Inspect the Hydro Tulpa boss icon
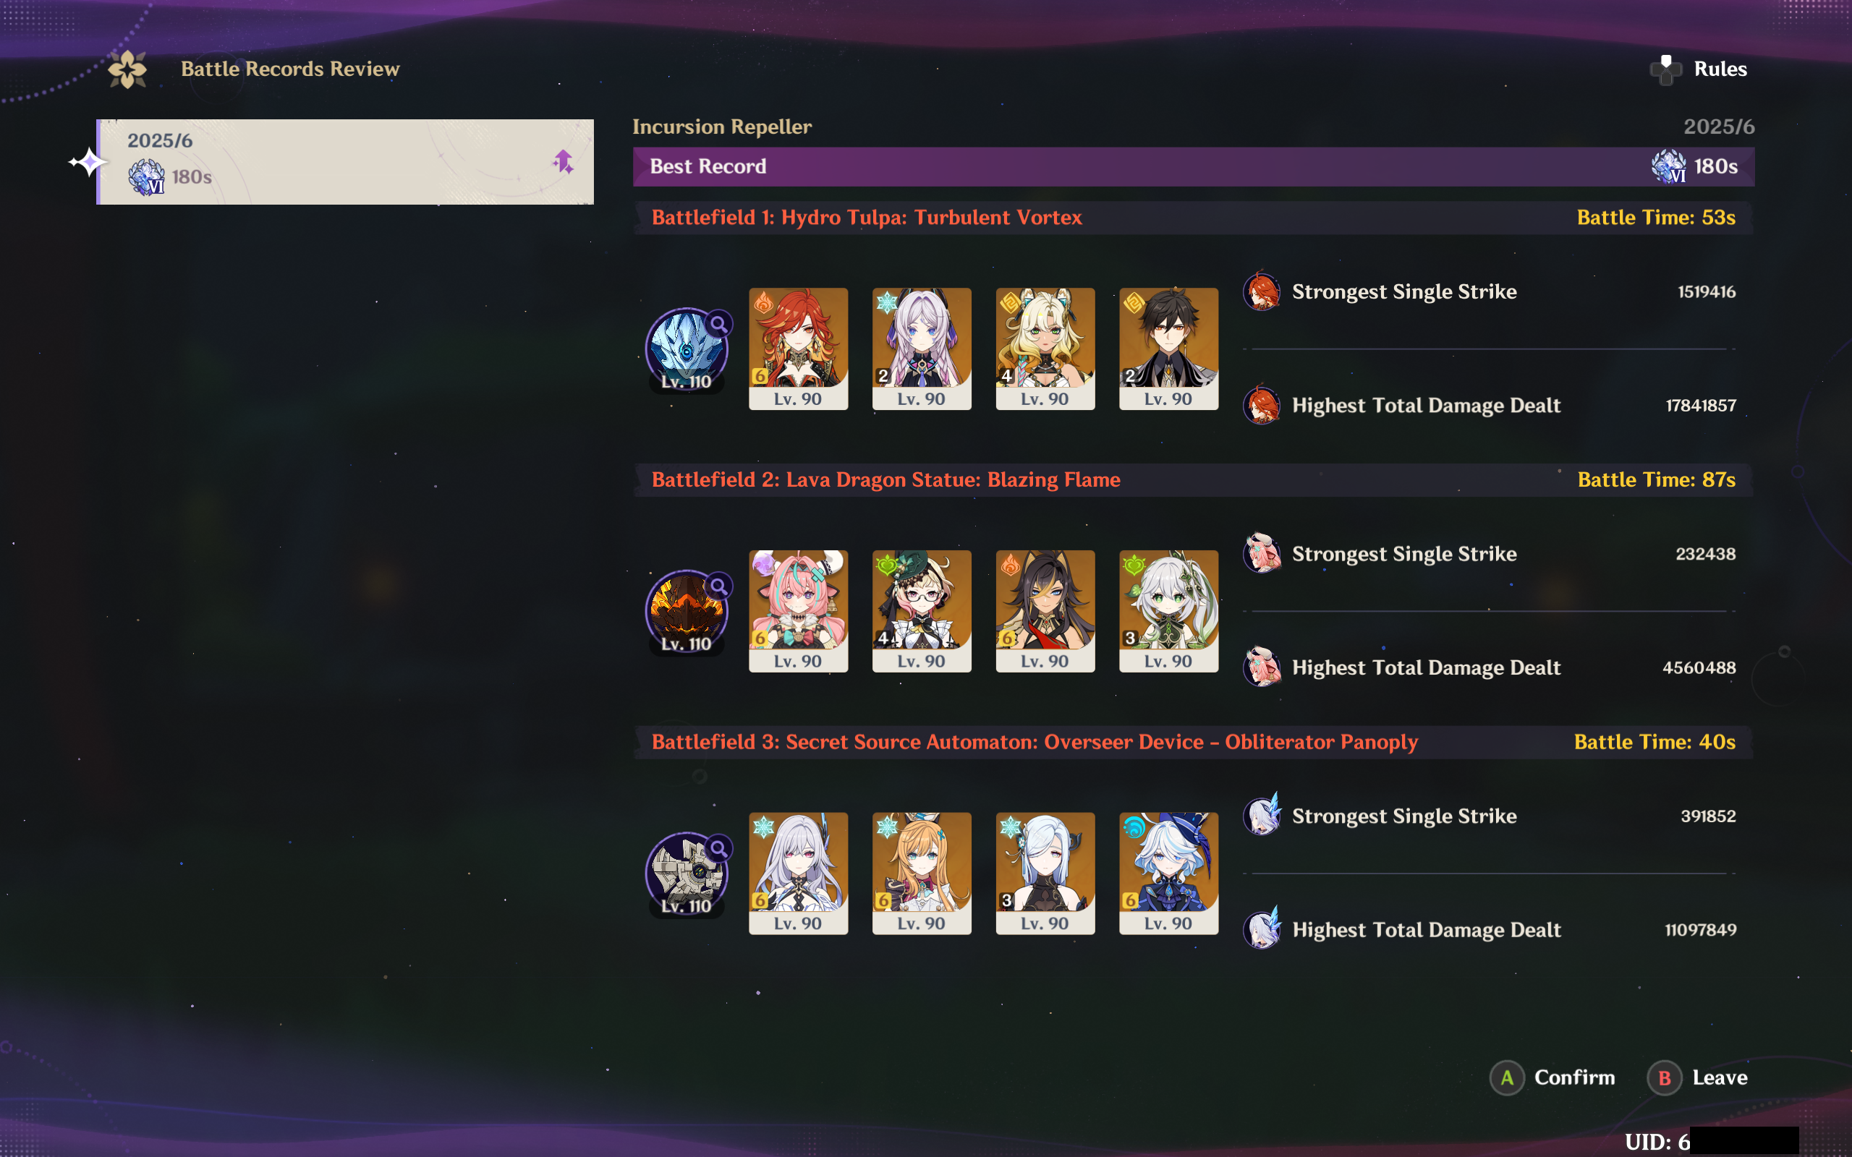 click(x=687, y=350)
